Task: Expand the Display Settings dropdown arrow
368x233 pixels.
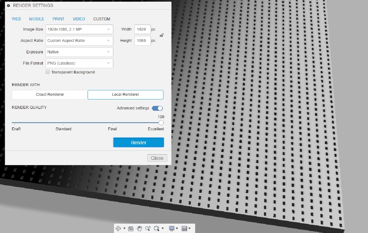Action: pos(177,228)
